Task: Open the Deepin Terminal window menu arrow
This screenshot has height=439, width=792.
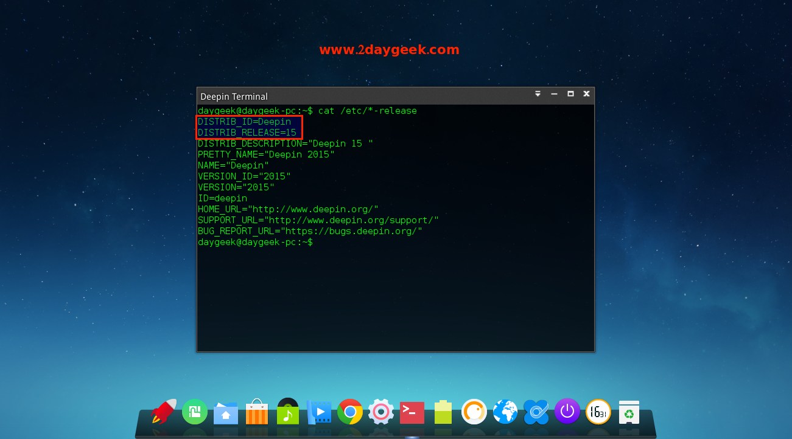Action: (538, 94)
